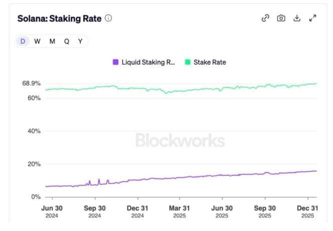Select the yearly Y interval
This screenshot has height=231, width=333.
point(80,42)
